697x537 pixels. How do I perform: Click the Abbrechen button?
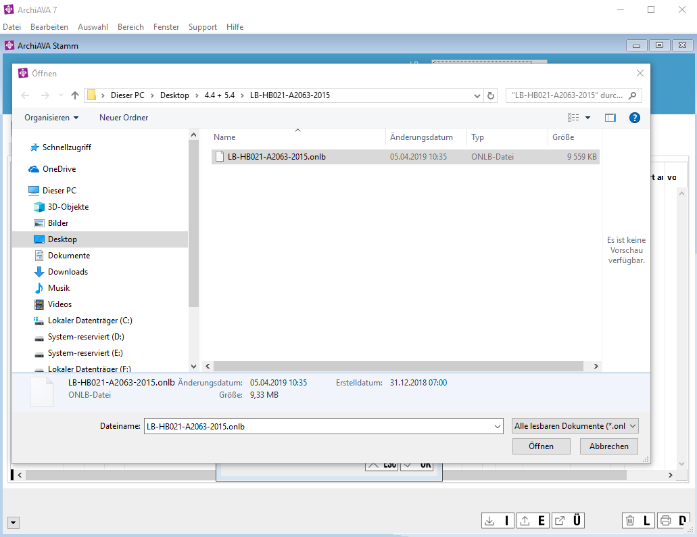tap(609, 446)
